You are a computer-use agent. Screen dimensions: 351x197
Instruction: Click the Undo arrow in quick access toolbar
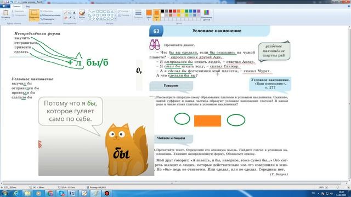tap(12, 2)
